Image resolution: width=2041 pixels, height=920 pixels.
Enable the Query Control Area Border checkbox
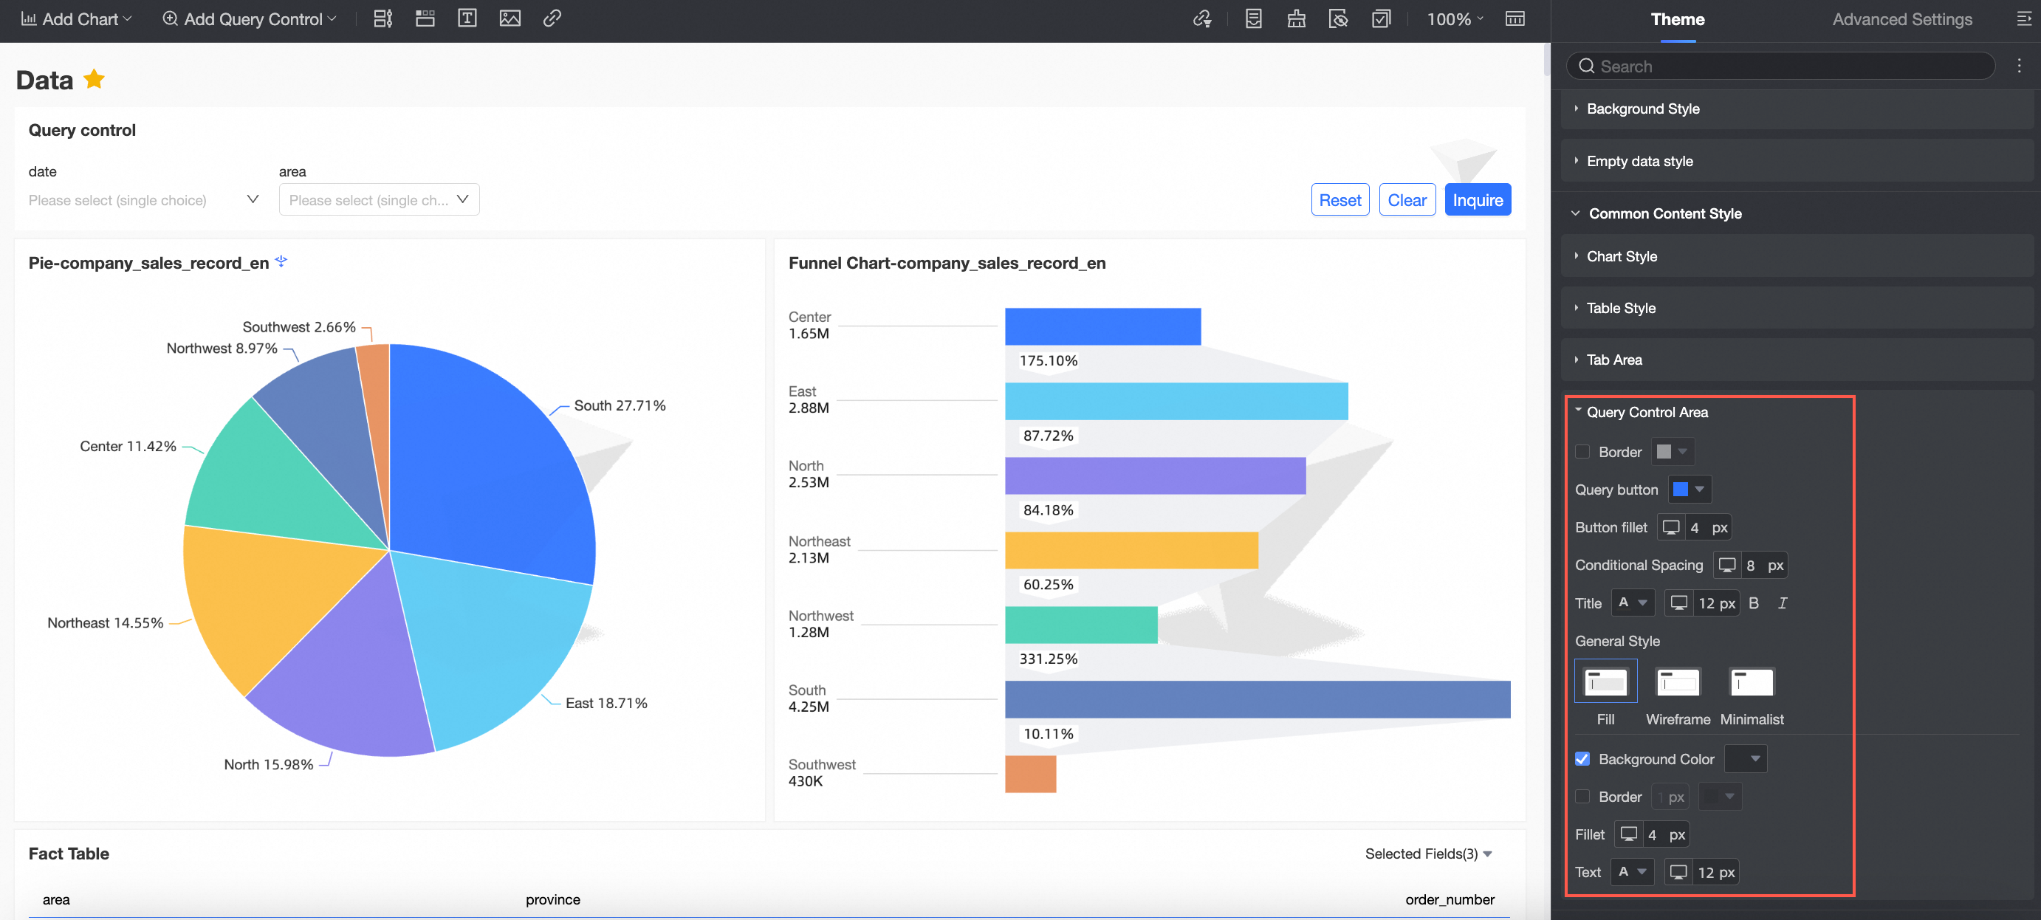coord(1582,452)
